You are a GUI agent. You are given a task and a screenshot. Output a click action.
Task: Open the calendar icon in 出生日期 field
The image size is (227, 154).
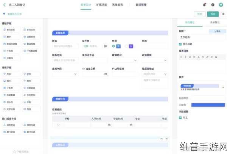click(x=106, y=74)
